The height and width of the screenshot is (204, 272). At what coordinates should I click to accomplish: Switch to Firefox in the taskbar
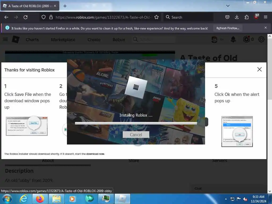click(40, 199)
